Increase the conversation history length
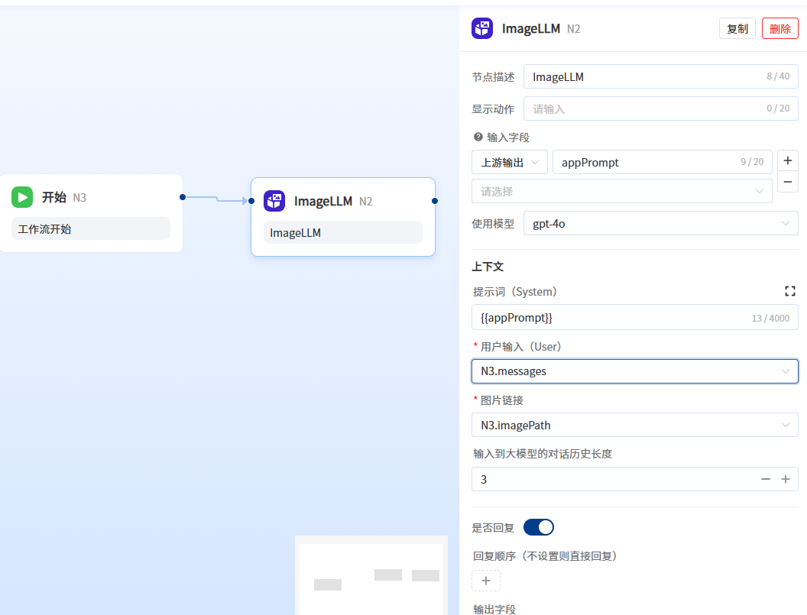 (785, 479)
